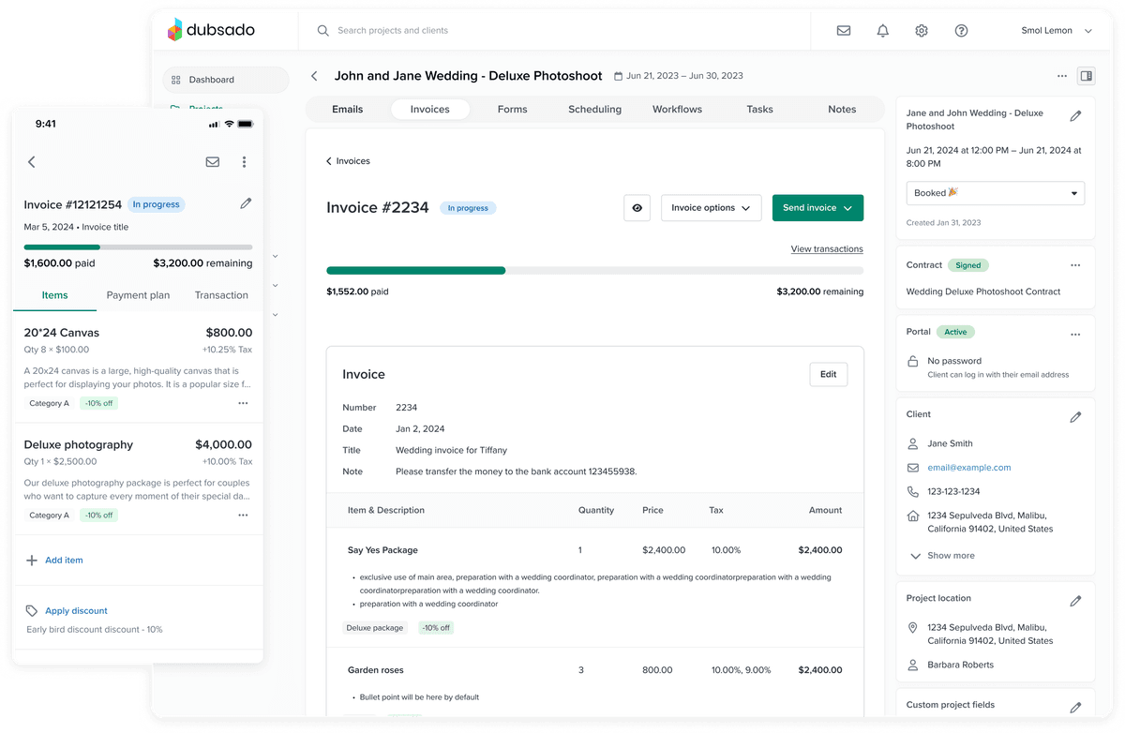Click the date range calendar icon
Image resolution: width=1125 pixels, height=733 pixels.
coord(618,76)
